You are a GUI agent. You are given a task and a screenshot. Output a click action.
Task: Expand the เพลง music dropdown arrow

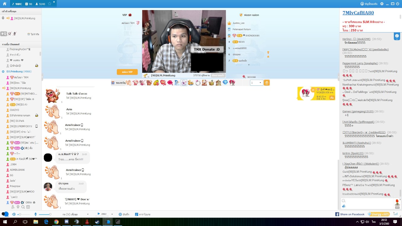[x=112, y=214]
